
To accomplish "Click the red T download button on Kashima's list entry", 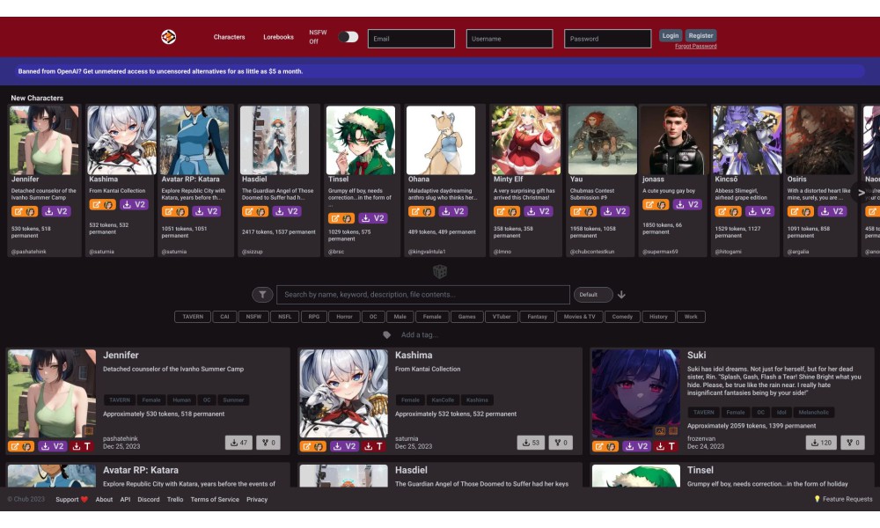I will coord(374,447).
